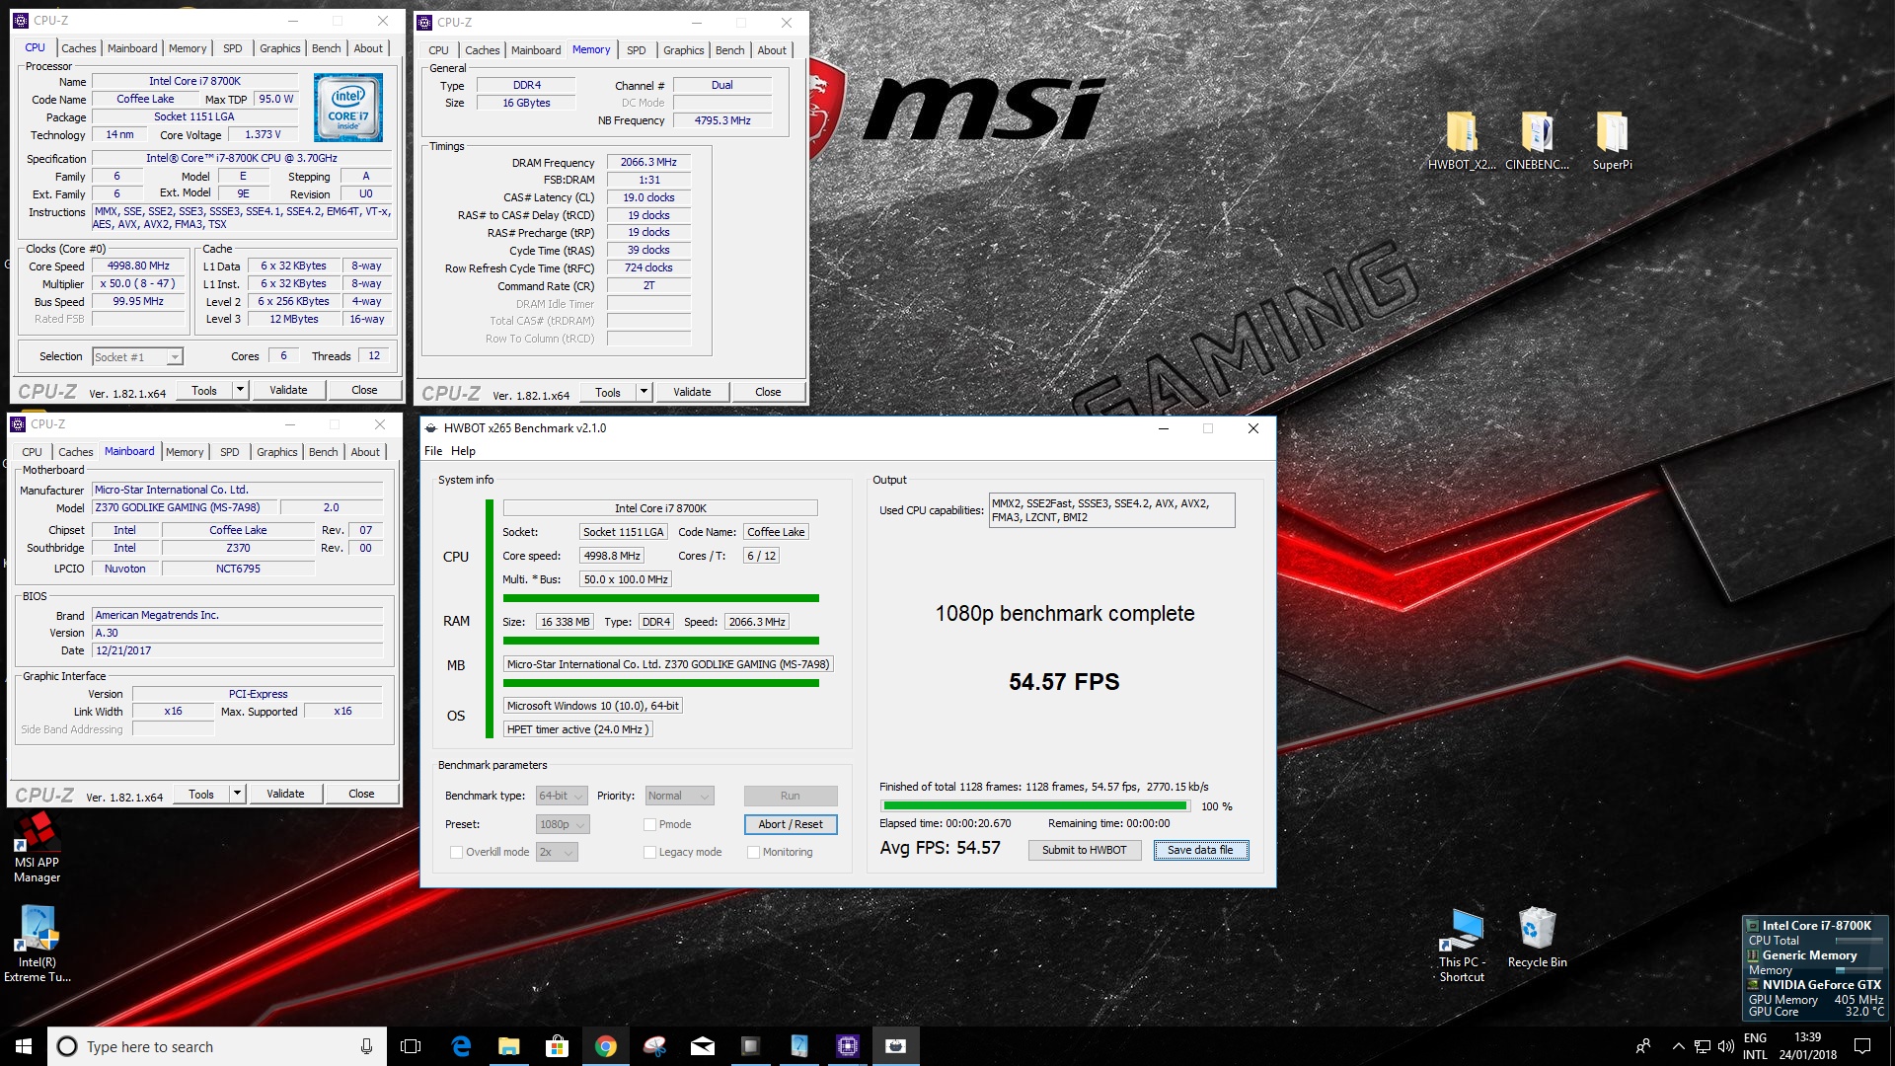This screenshot has width=1895, height=1066.
Task: Launch MSI APP Manager desktop shortcut
Action: 37,847
